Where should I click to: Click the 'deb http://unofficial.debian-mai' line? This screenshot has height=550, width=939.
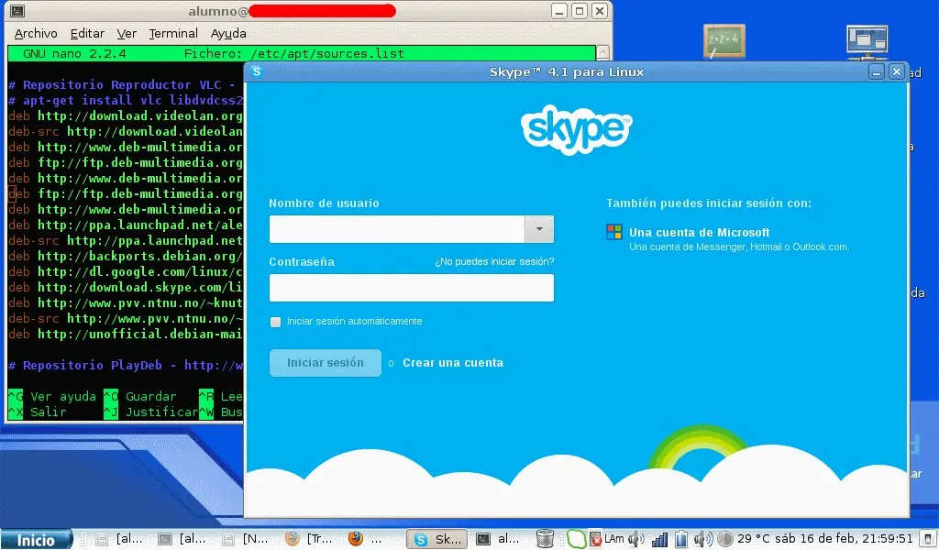coord(126,334)
